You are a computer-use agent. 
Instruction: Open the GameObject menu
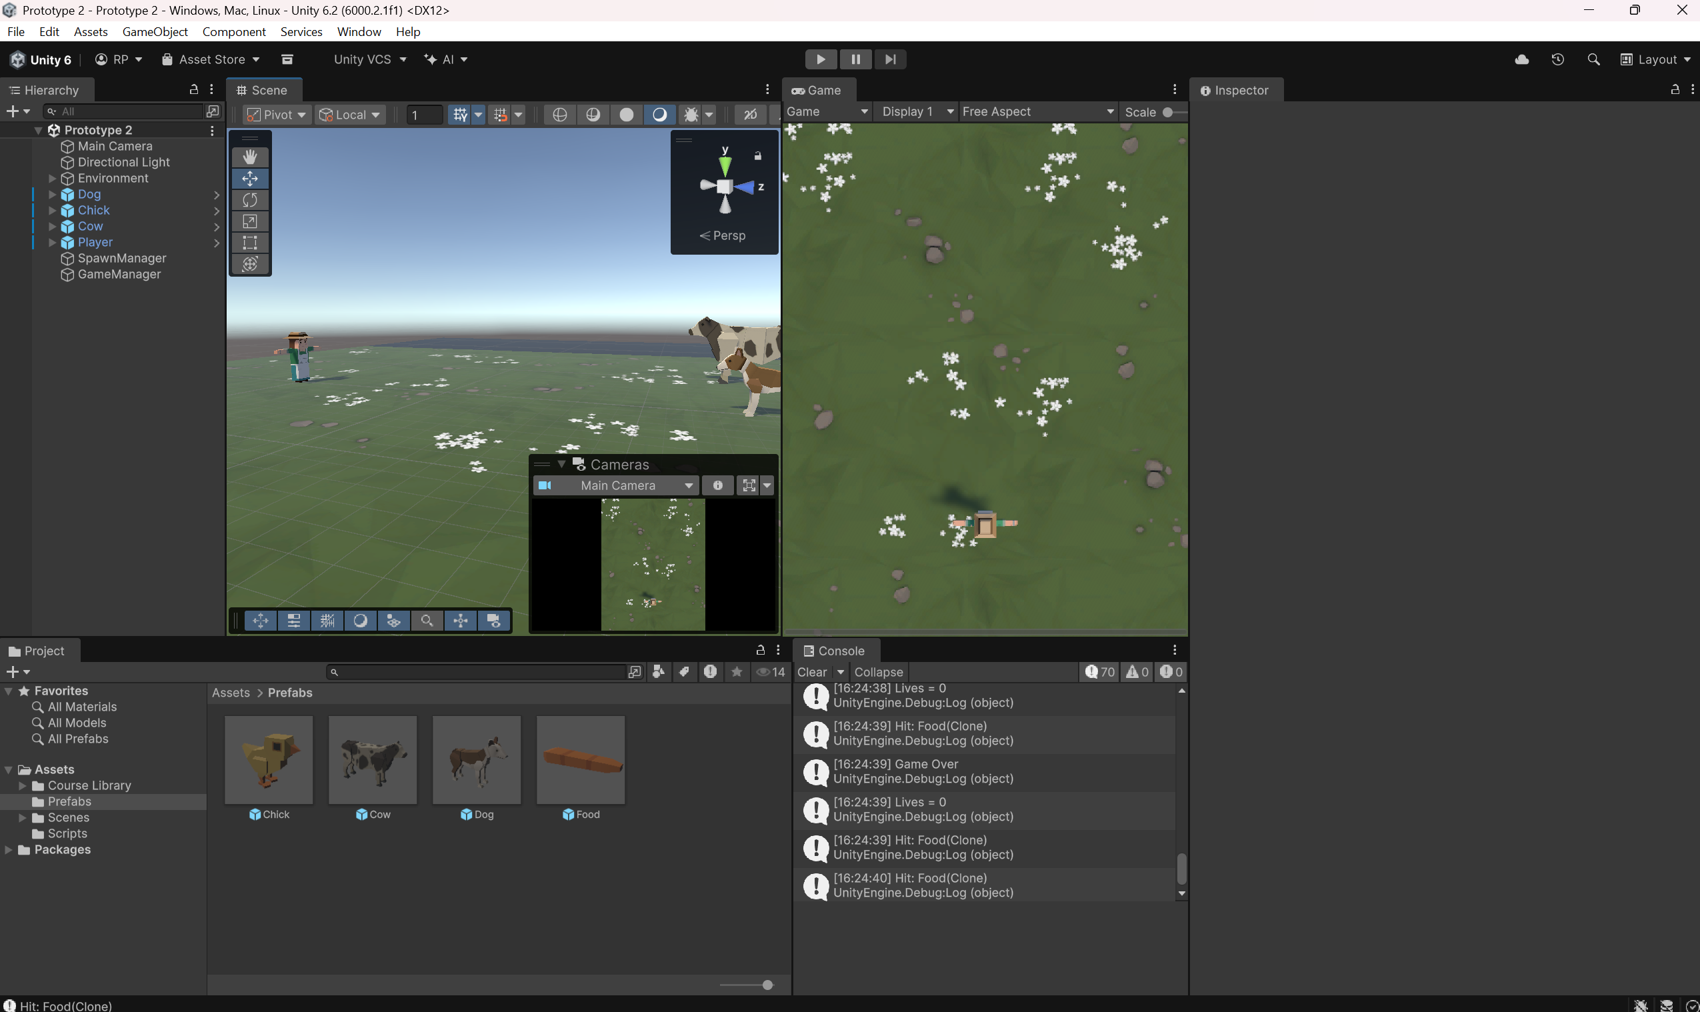[x=155, y=31]
